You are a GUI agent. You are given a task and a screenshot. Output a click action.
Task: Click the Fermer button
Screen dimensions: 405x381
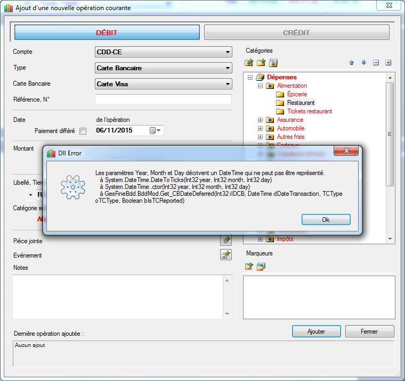369,331
